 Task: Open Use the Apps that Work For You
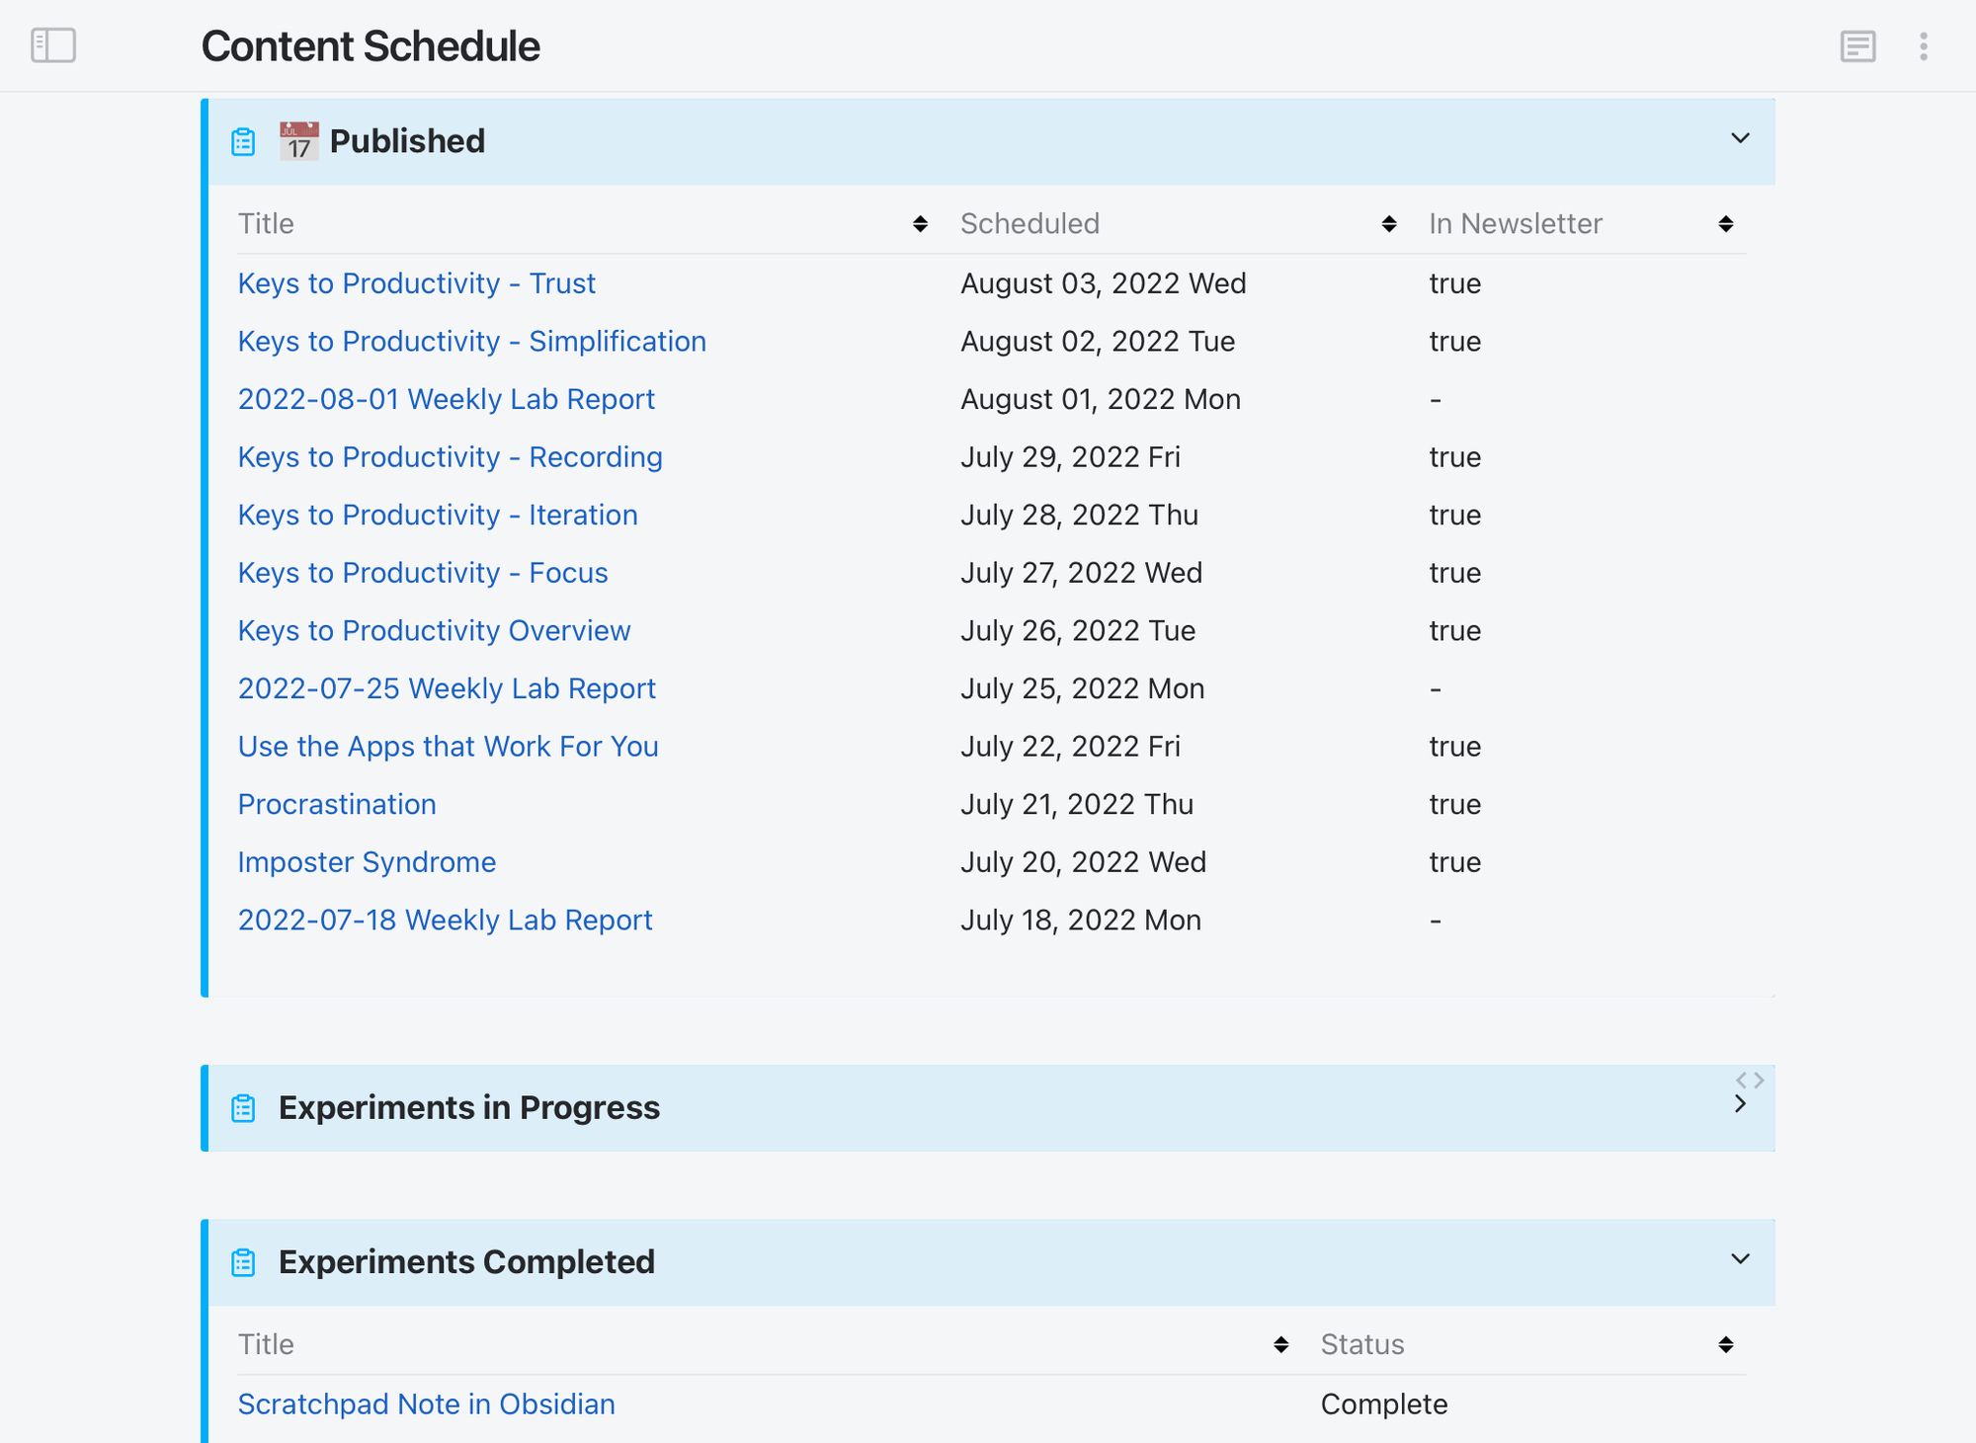tap(448, 747)
